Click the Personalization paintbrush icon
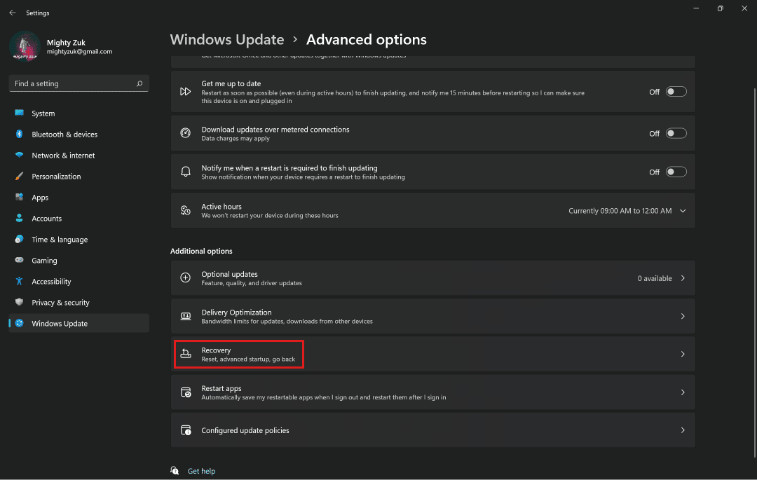 [20, 176]
